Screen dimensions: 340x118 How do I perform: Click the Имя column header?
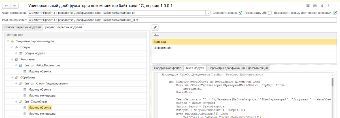[x=244, y=35]
